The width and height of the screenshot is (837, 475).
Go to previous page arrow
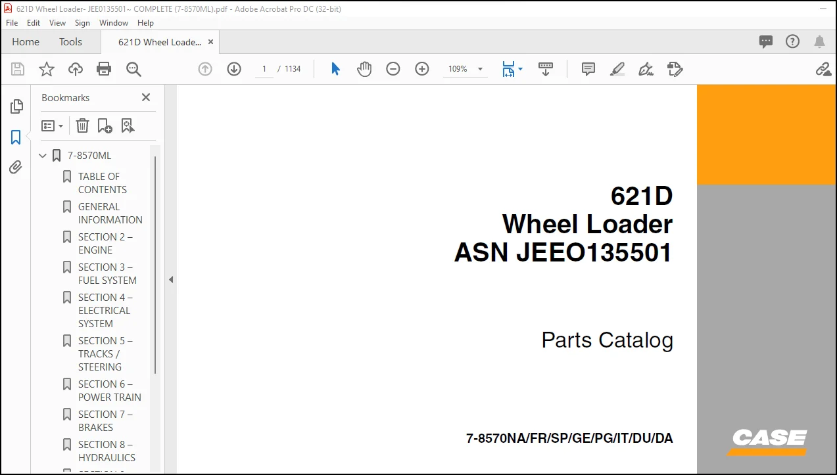click(x=205, y=69)
